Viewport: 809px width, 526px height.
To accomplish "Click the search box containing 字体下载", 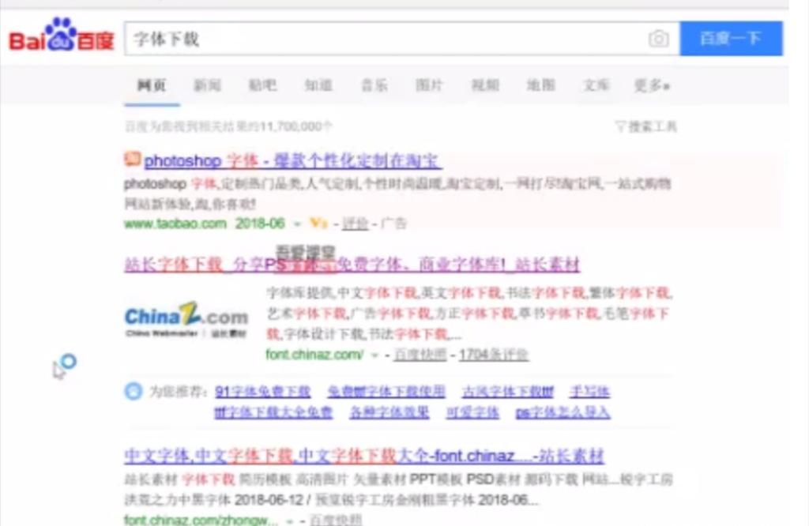I will (402, 39).
